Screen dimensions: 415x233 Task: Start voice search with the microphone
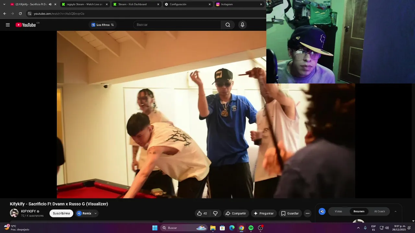click(x=242, y=25)
